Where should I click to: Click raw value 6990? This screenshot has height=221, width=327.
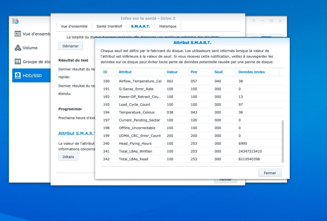tap(243, 144)
